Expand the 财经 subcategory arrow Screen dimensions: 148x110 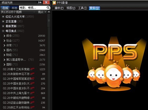tap(4, 55)
